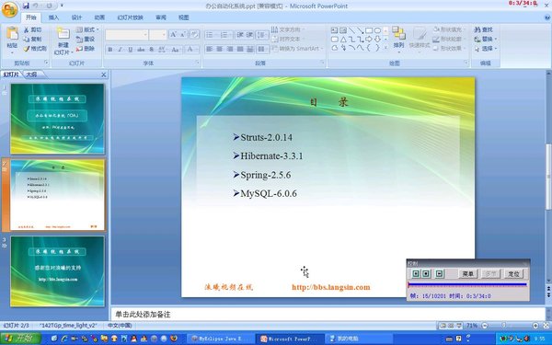Click first playback button in control panel
The width and height of the screenshot is (552, 345).
[x=416, y=273]
